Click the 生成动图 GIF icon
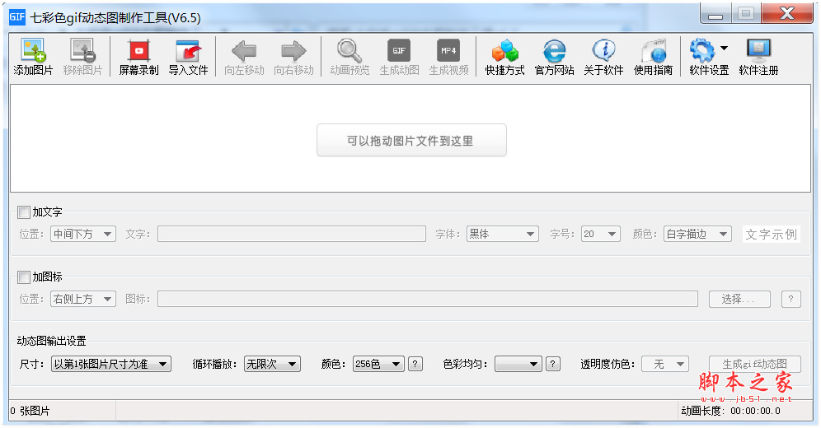821x428 pixels. 399,50
